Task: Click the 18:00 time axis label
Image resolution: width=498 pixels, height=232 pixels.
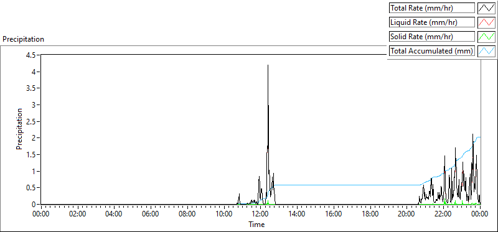Action: pos(370,214)
